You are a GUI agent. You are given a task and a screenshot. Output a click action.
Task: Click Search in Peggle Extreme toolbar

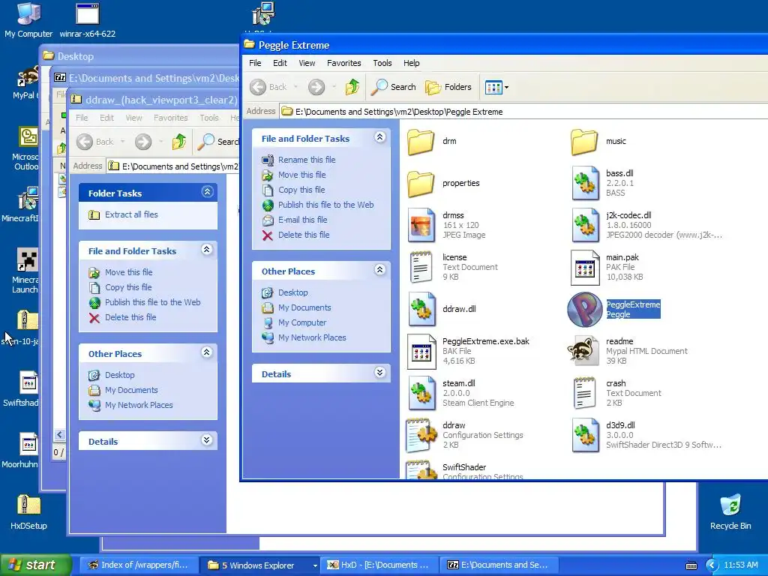[393, 87]
